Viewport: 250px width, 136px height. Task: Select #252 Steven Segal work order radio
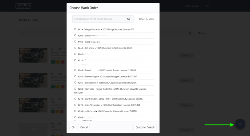pos(75,76)
